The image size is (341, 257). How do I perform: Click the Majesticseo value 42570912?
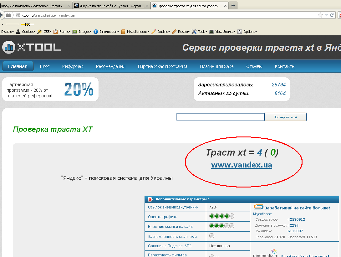pyautogui.click(x=296, y=219)
